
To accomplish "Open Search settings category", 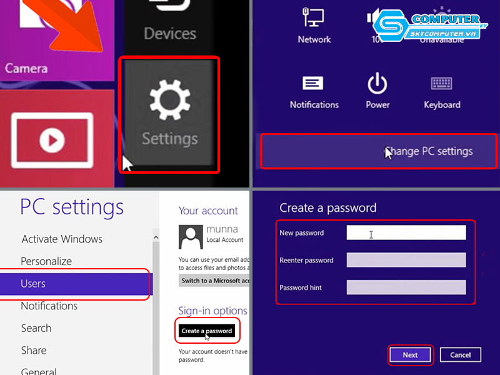I will (36, 328).
